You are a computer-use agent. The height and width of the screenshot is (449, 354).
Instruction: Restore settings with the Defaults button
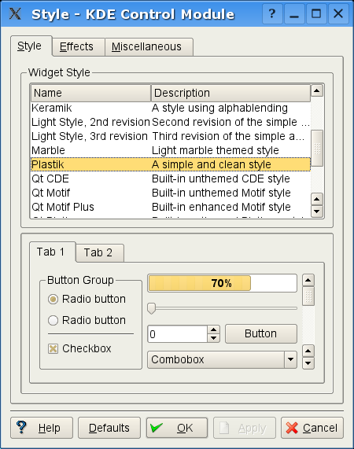pos(109,428)
